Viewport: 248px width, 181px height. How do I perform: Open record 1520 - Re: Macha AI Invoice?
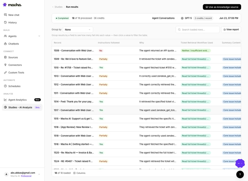[74, 153]
